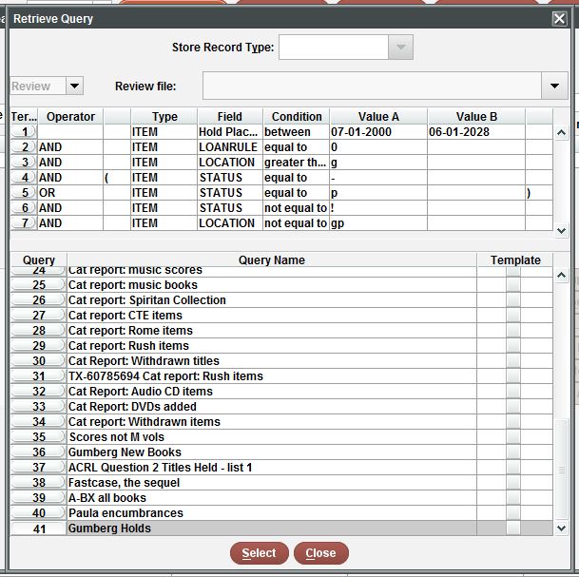The image size is (579, 577).
Task: Toggle Template checkbox for Gumberg New Books
Action: pos(513,452)
